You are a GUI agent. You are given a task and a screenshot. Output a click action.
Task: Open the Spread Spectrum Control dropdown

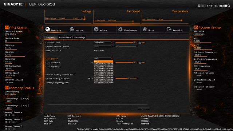tap(103, 46)
